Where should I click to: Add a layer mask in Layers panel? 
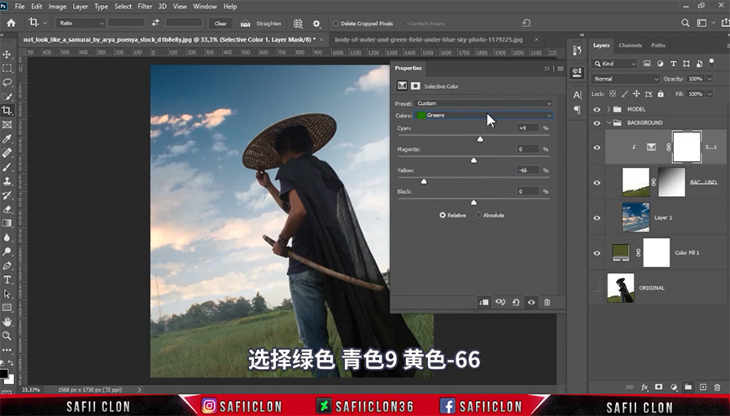click(x=659, y=387)
